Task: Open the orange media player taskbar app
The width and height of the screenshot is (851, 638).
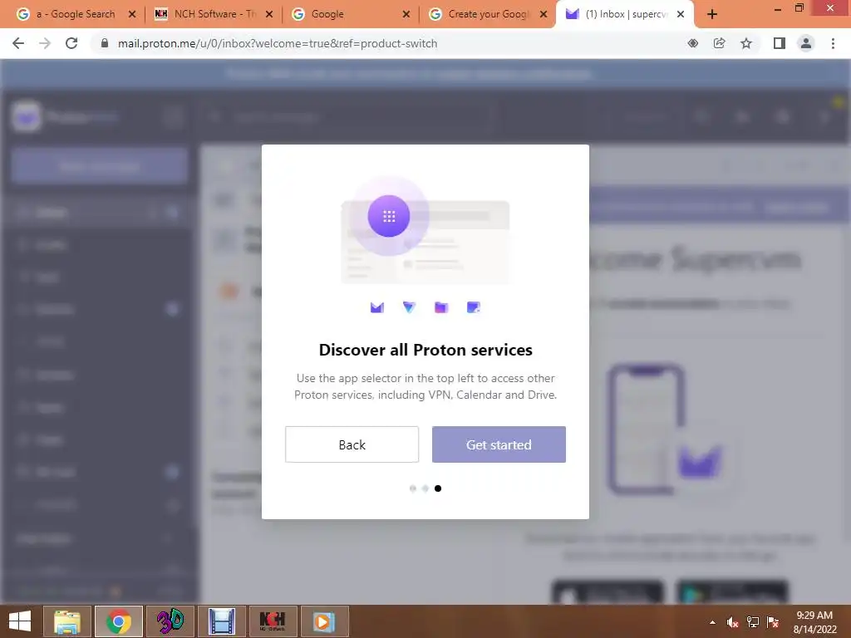Action: pos(324,621)
